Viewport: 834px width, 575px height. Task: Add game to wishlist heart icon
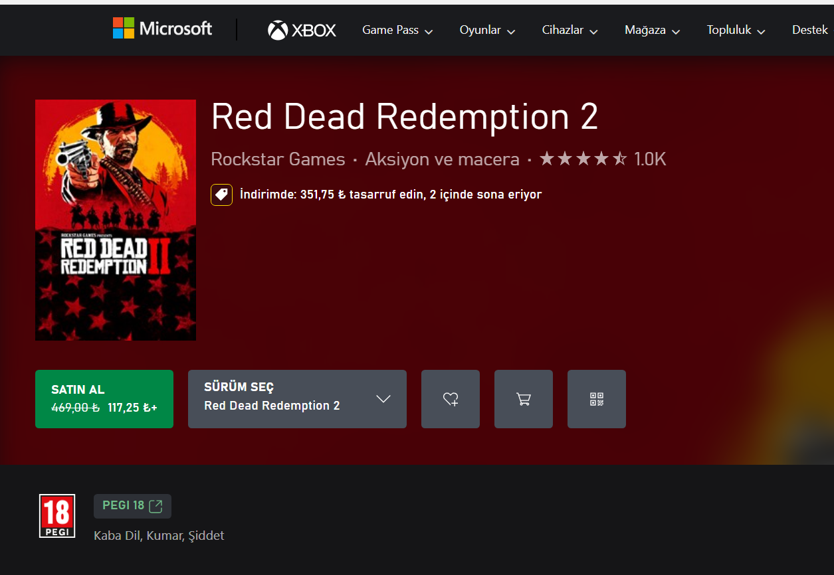pyautogui.click(x=451, y=399)
